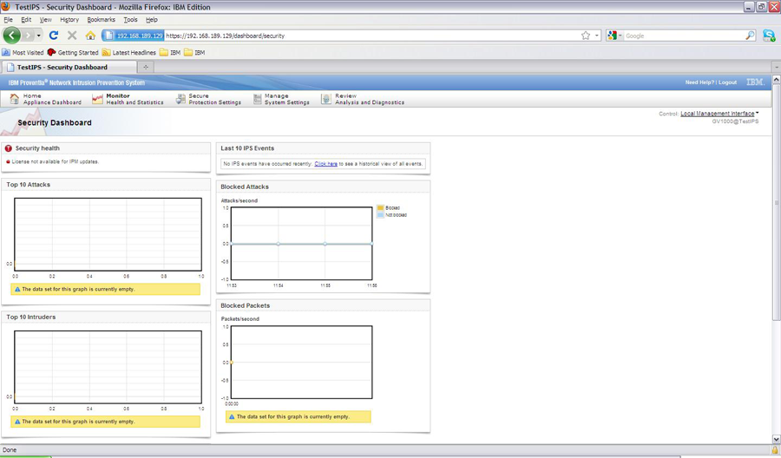Bookmark the page with the star icon

point(586,36)
